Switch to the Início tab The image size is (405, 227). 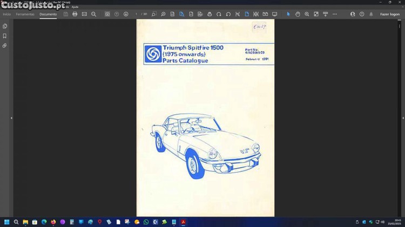click(x=7, y=14)
